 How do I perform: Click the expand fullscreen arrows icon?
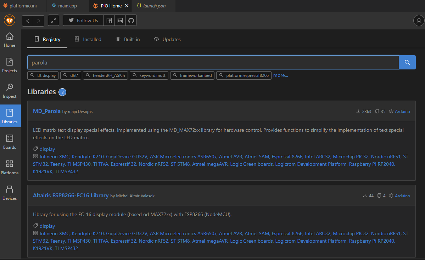point(53,21)
